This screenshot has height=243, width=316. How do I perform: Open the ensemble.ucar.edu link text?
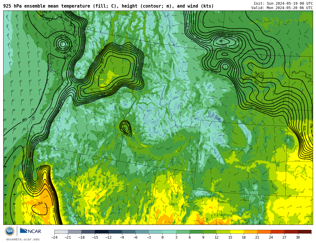(x=23, y=239)
